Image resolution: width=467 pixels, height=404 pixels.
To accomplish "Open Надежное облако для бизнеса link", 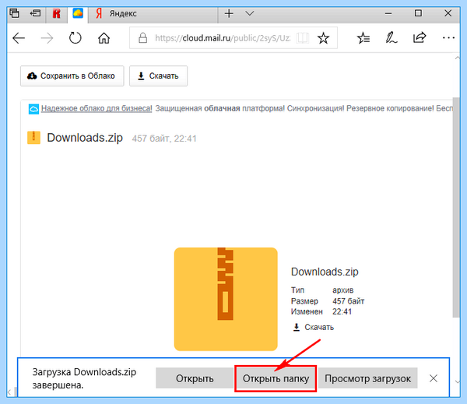I will coord(97,108).
